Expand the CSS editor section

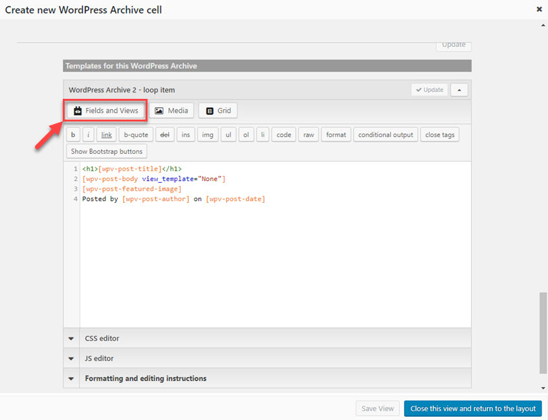coord(267,339)
